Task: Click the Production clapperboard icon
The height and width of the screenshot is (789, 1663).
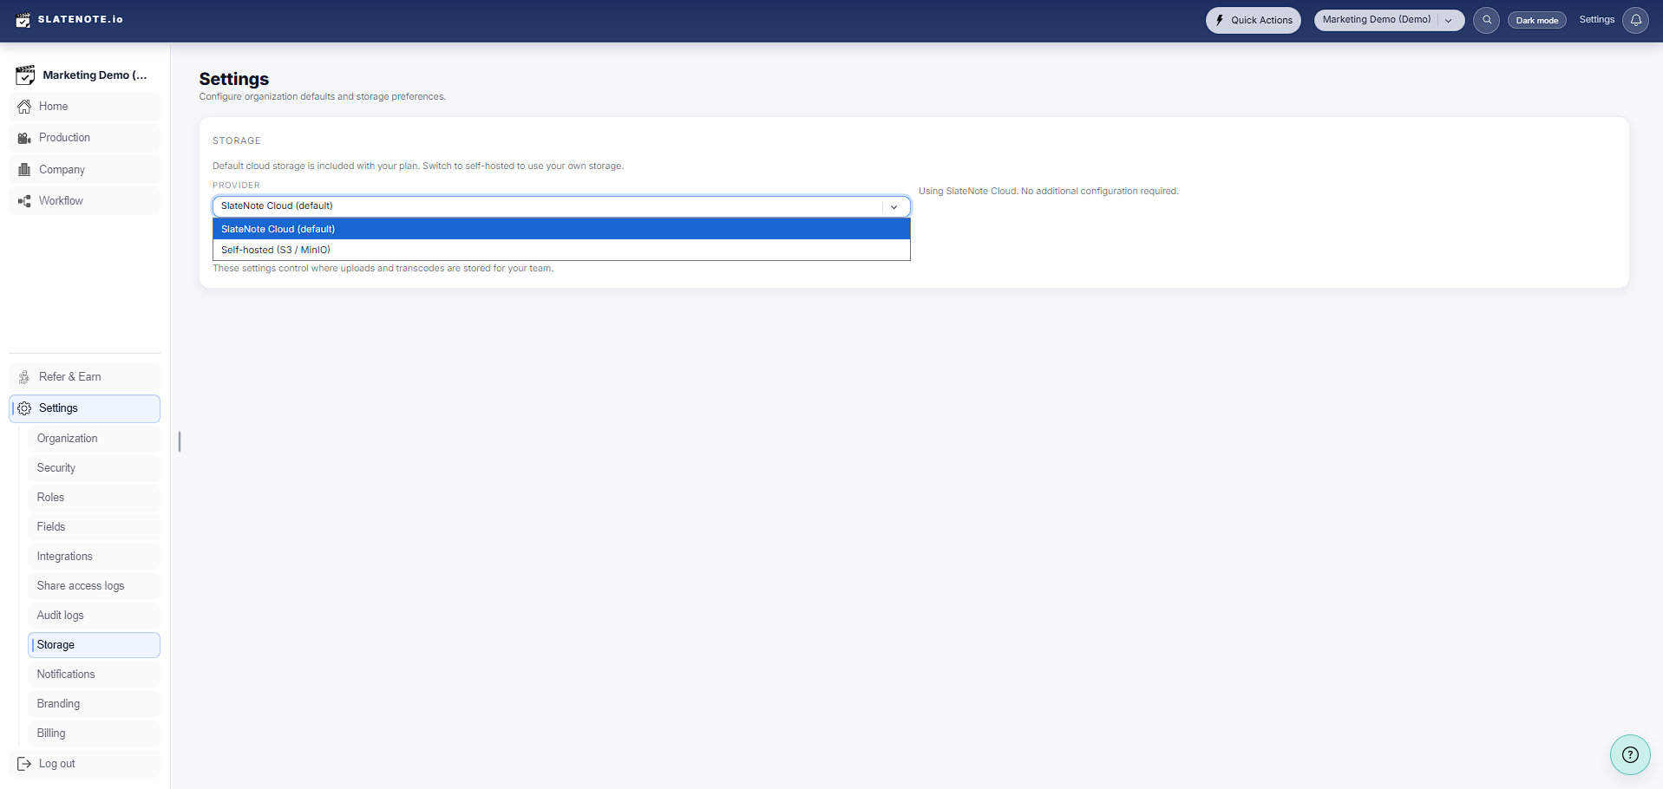Action: [24, 137]
